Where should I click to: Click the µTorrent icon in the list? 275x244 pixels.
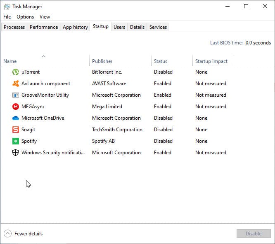(x=16, y=72)
